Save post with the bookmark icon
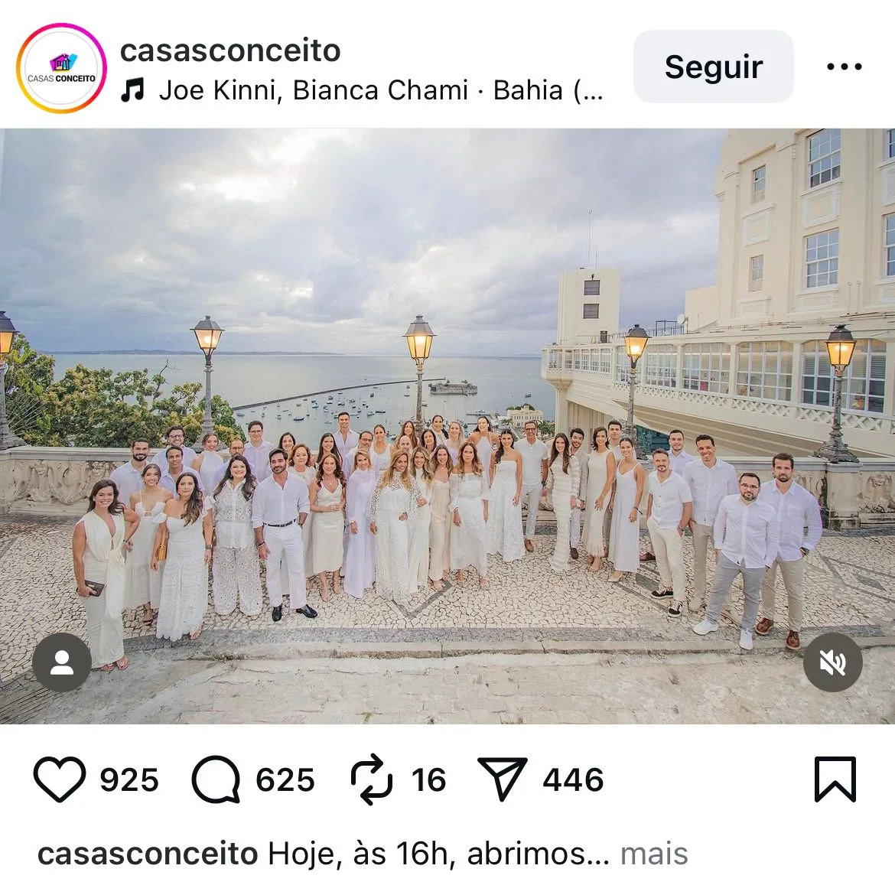This screenshot has height=885, width=895. (835, 779)
